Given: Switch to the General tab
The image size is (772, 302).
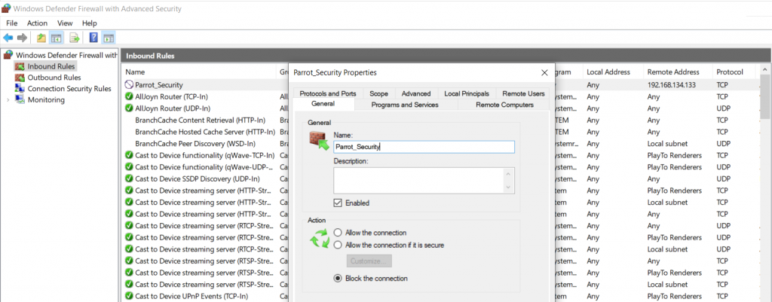Looking at the screenshot, I should [x=323, y=104].
